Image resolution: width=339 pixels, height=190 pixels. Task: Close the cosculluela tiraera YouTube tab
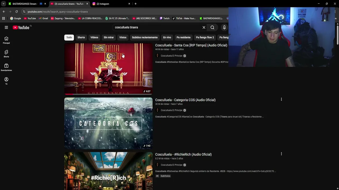click(87, 4)
